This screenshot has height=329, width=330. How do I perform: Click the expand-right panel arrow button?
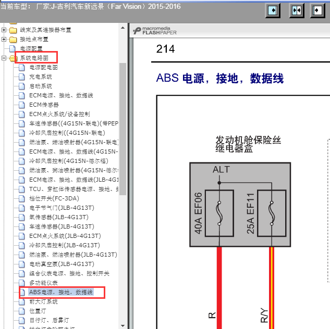coord(273,10)
